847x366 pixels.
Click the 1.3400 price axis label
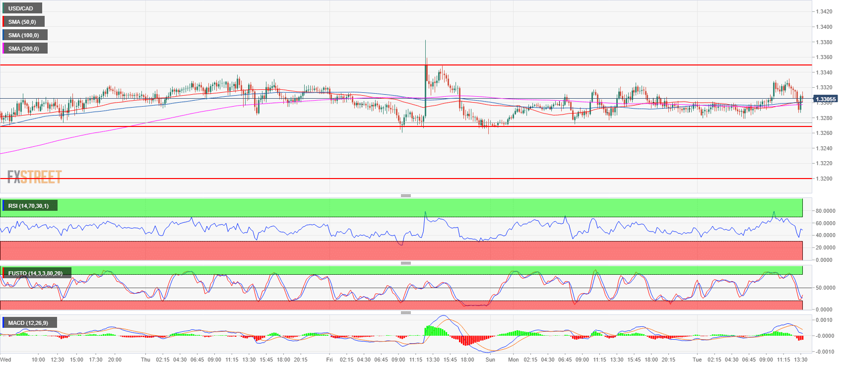824,27
